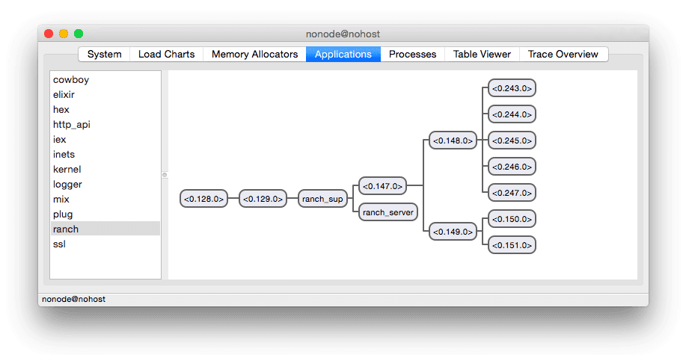Choose the elixir application
The image size is (689, 355).
tap(64, 95)
